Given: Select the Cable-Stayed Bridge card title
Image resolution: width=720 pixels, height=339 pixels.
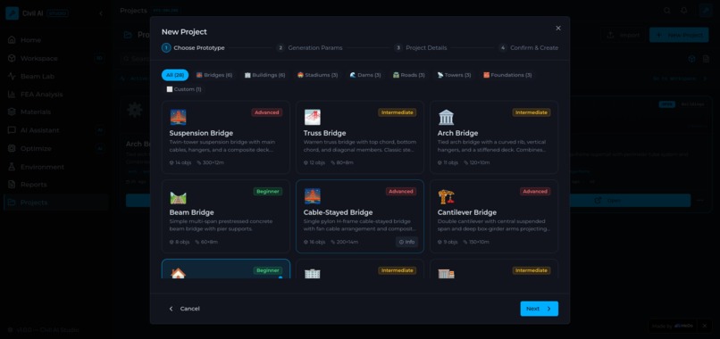Looking at the screenshot, I should pyautogui.click(x=338, y=212).
